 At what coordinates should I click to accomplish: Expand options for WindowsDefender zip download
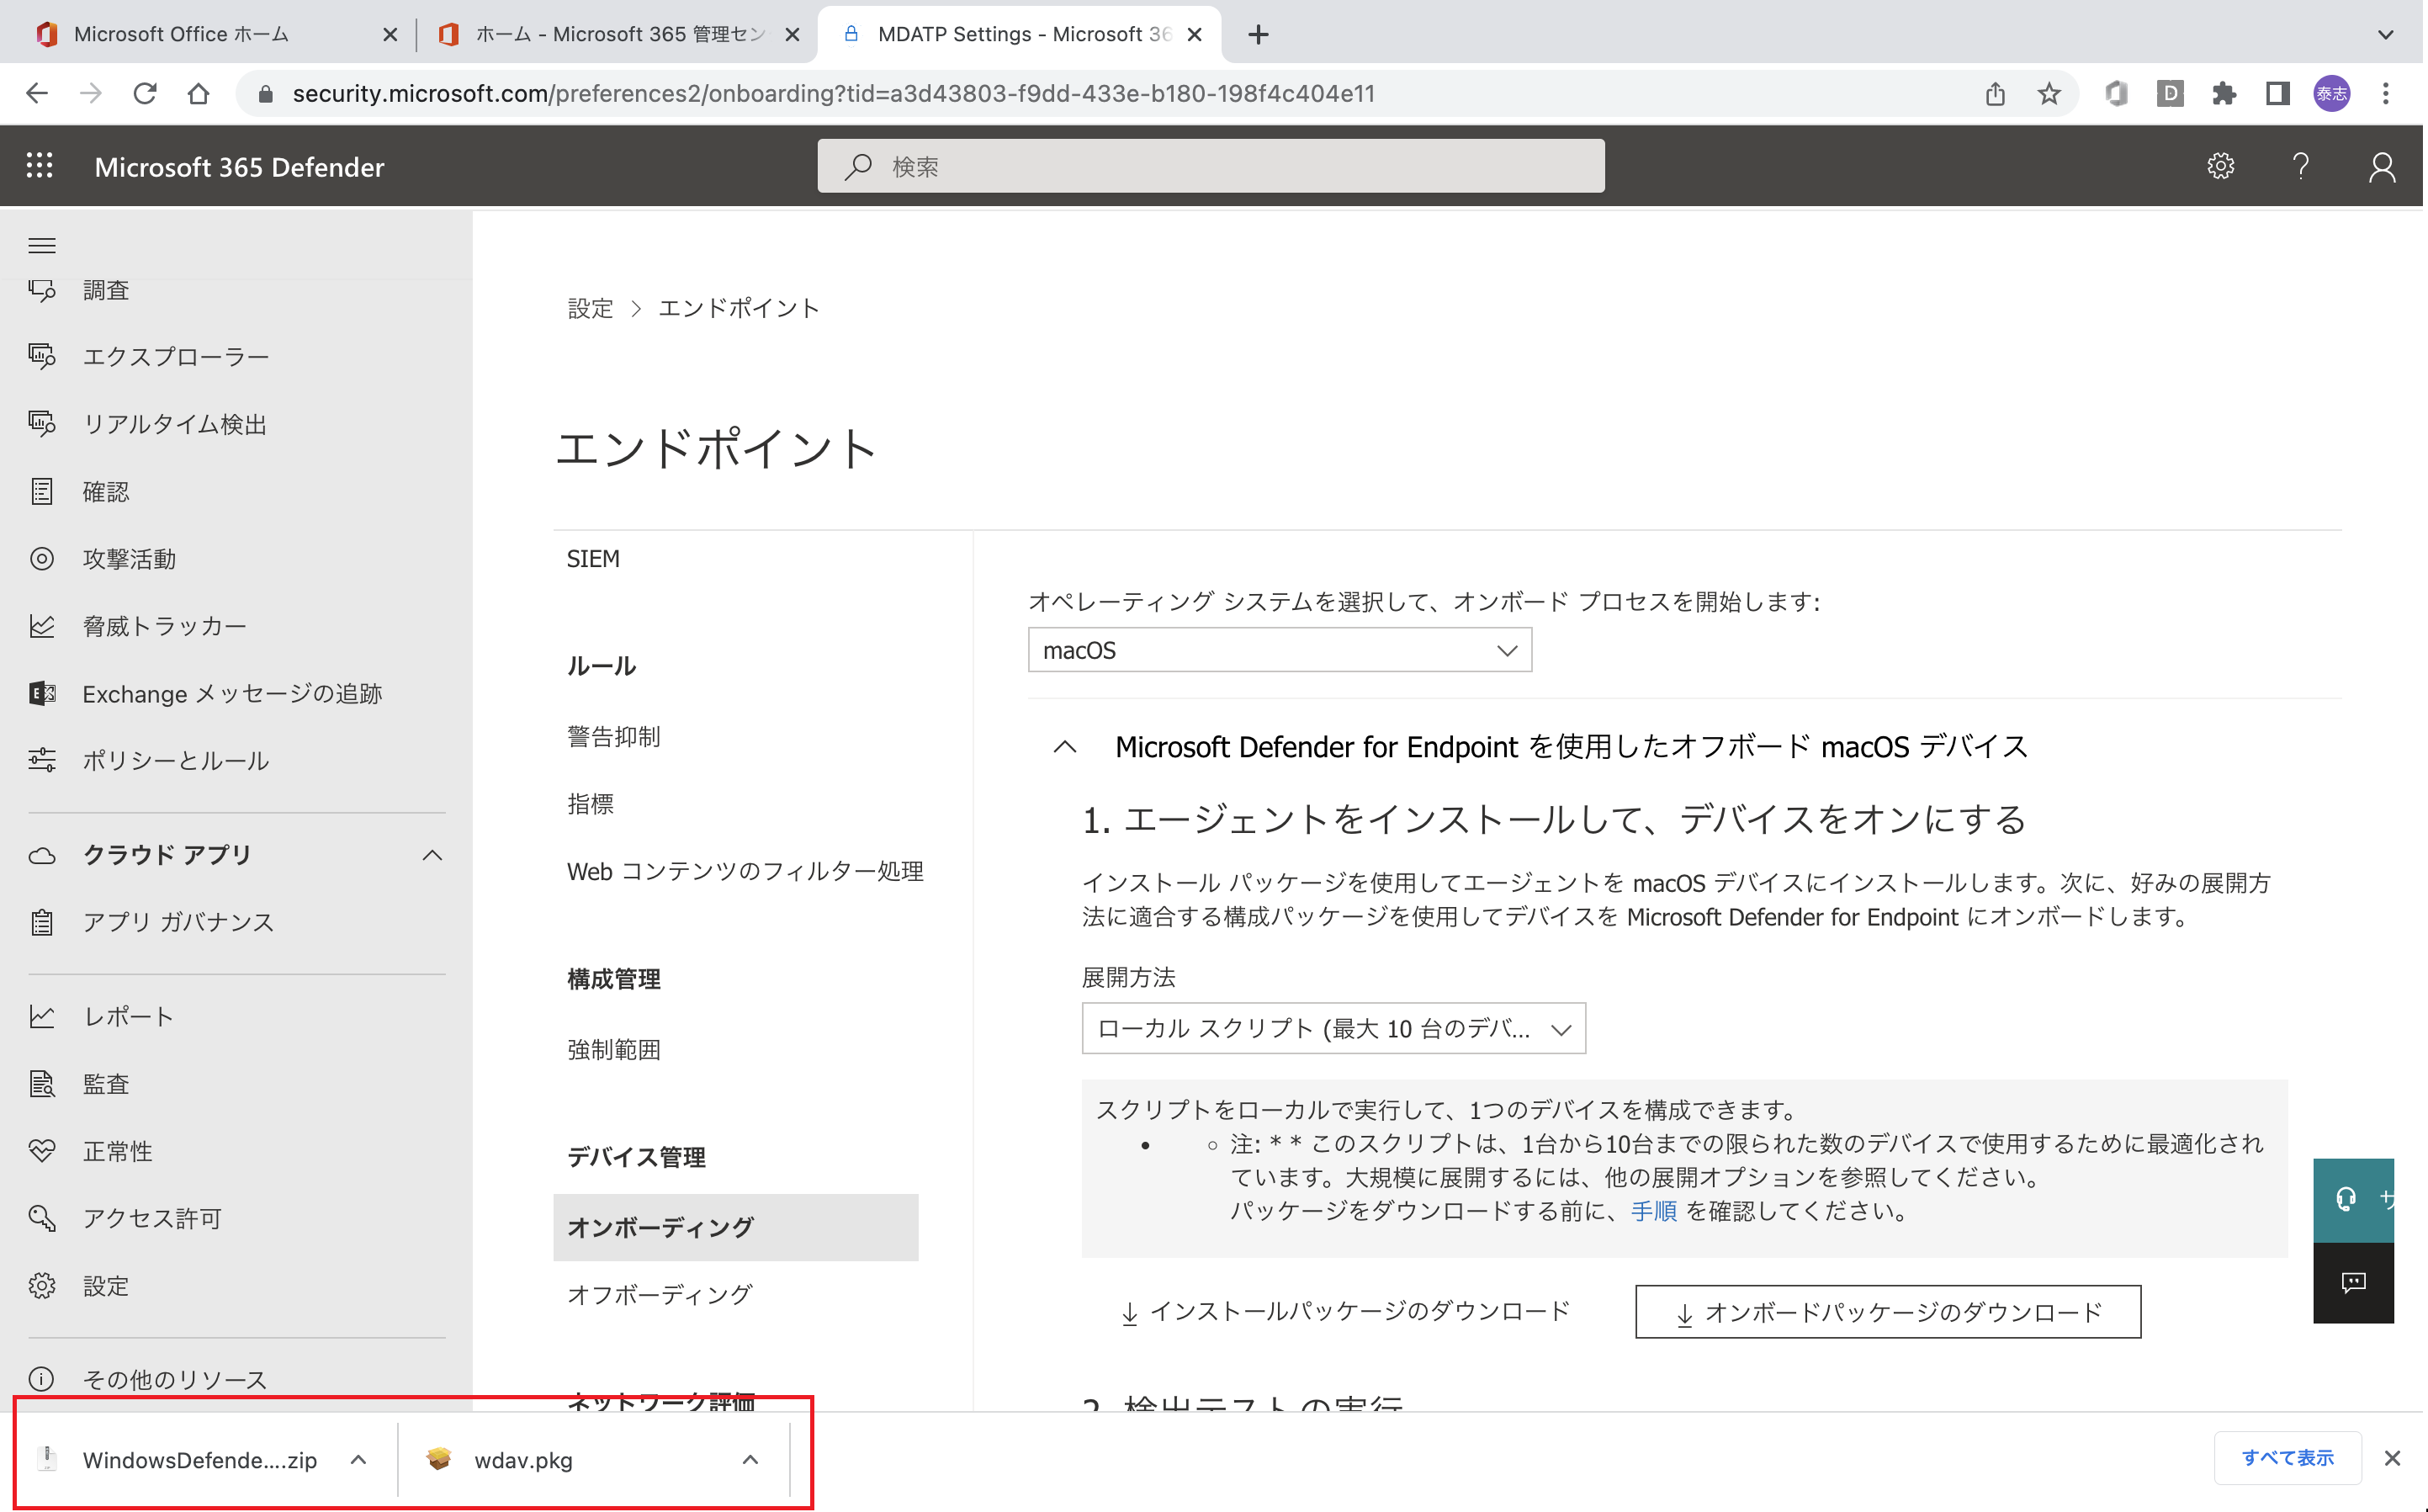pos(359,1459)
